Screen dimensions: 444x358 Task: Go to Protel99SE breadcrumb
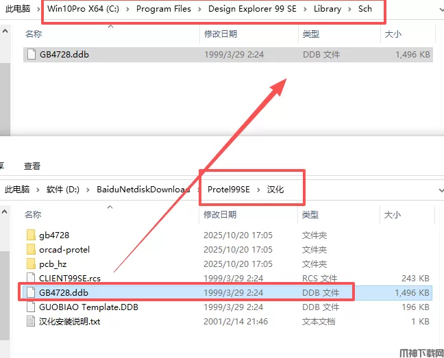(229, 189)
